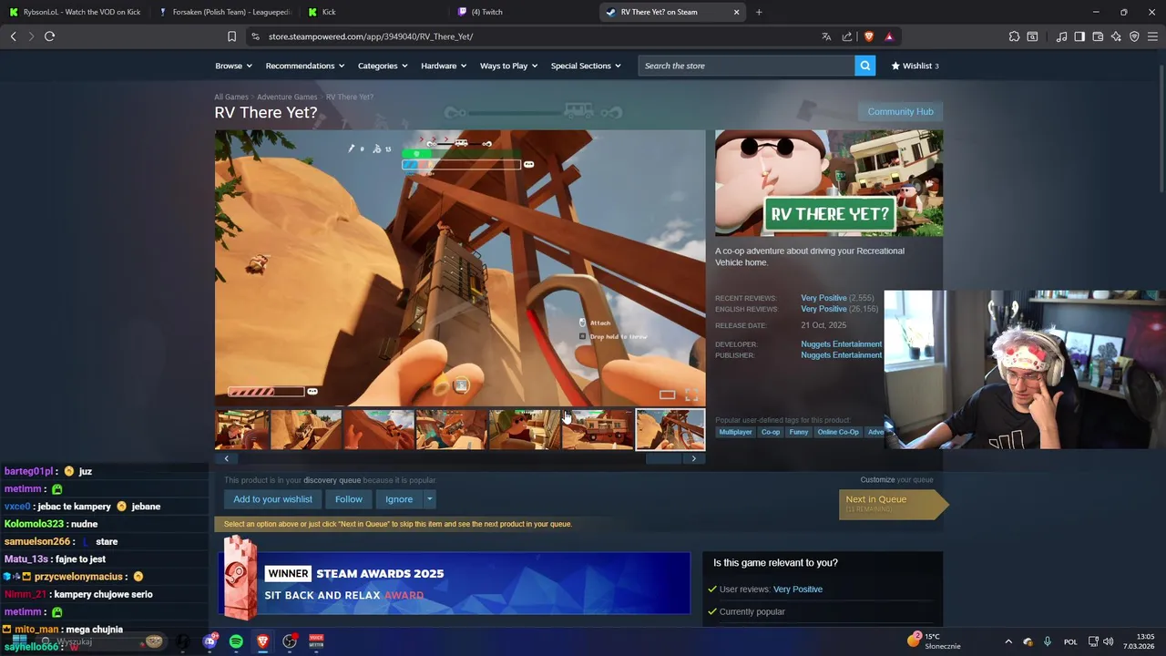Close the RV There Yet? tab
Viewport: 1166px width, 656px height.
click(x=736, y=12)
